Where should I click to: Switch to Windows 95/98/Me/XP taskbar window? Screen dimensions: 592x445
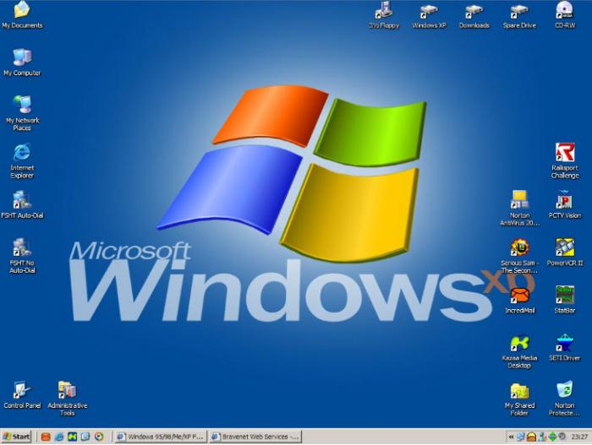[162, 437]
